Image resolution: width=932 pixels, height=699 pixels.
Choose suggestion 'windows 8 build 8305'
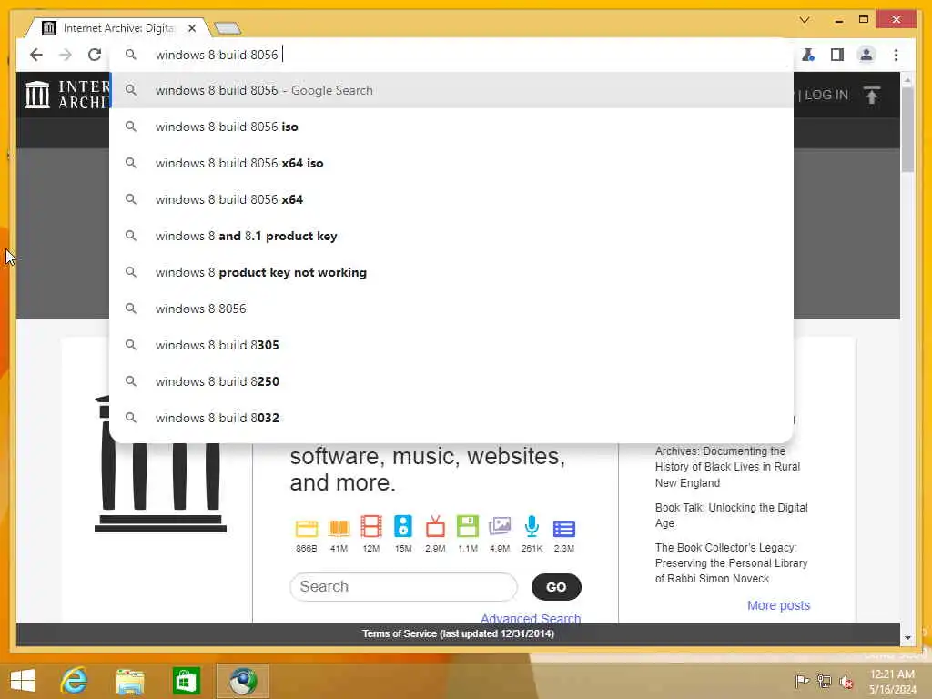[451, 345]
